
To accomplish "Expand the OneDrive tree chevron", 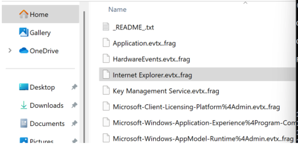I will 10,51.
